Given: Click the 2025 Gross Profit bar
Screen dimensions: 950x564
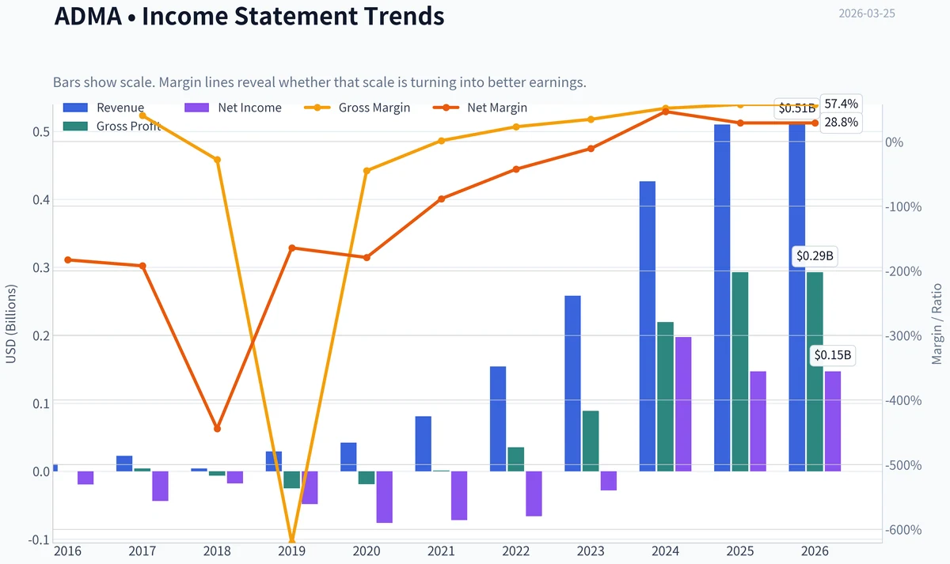Looking at the screenshot, I should [740, 372].
